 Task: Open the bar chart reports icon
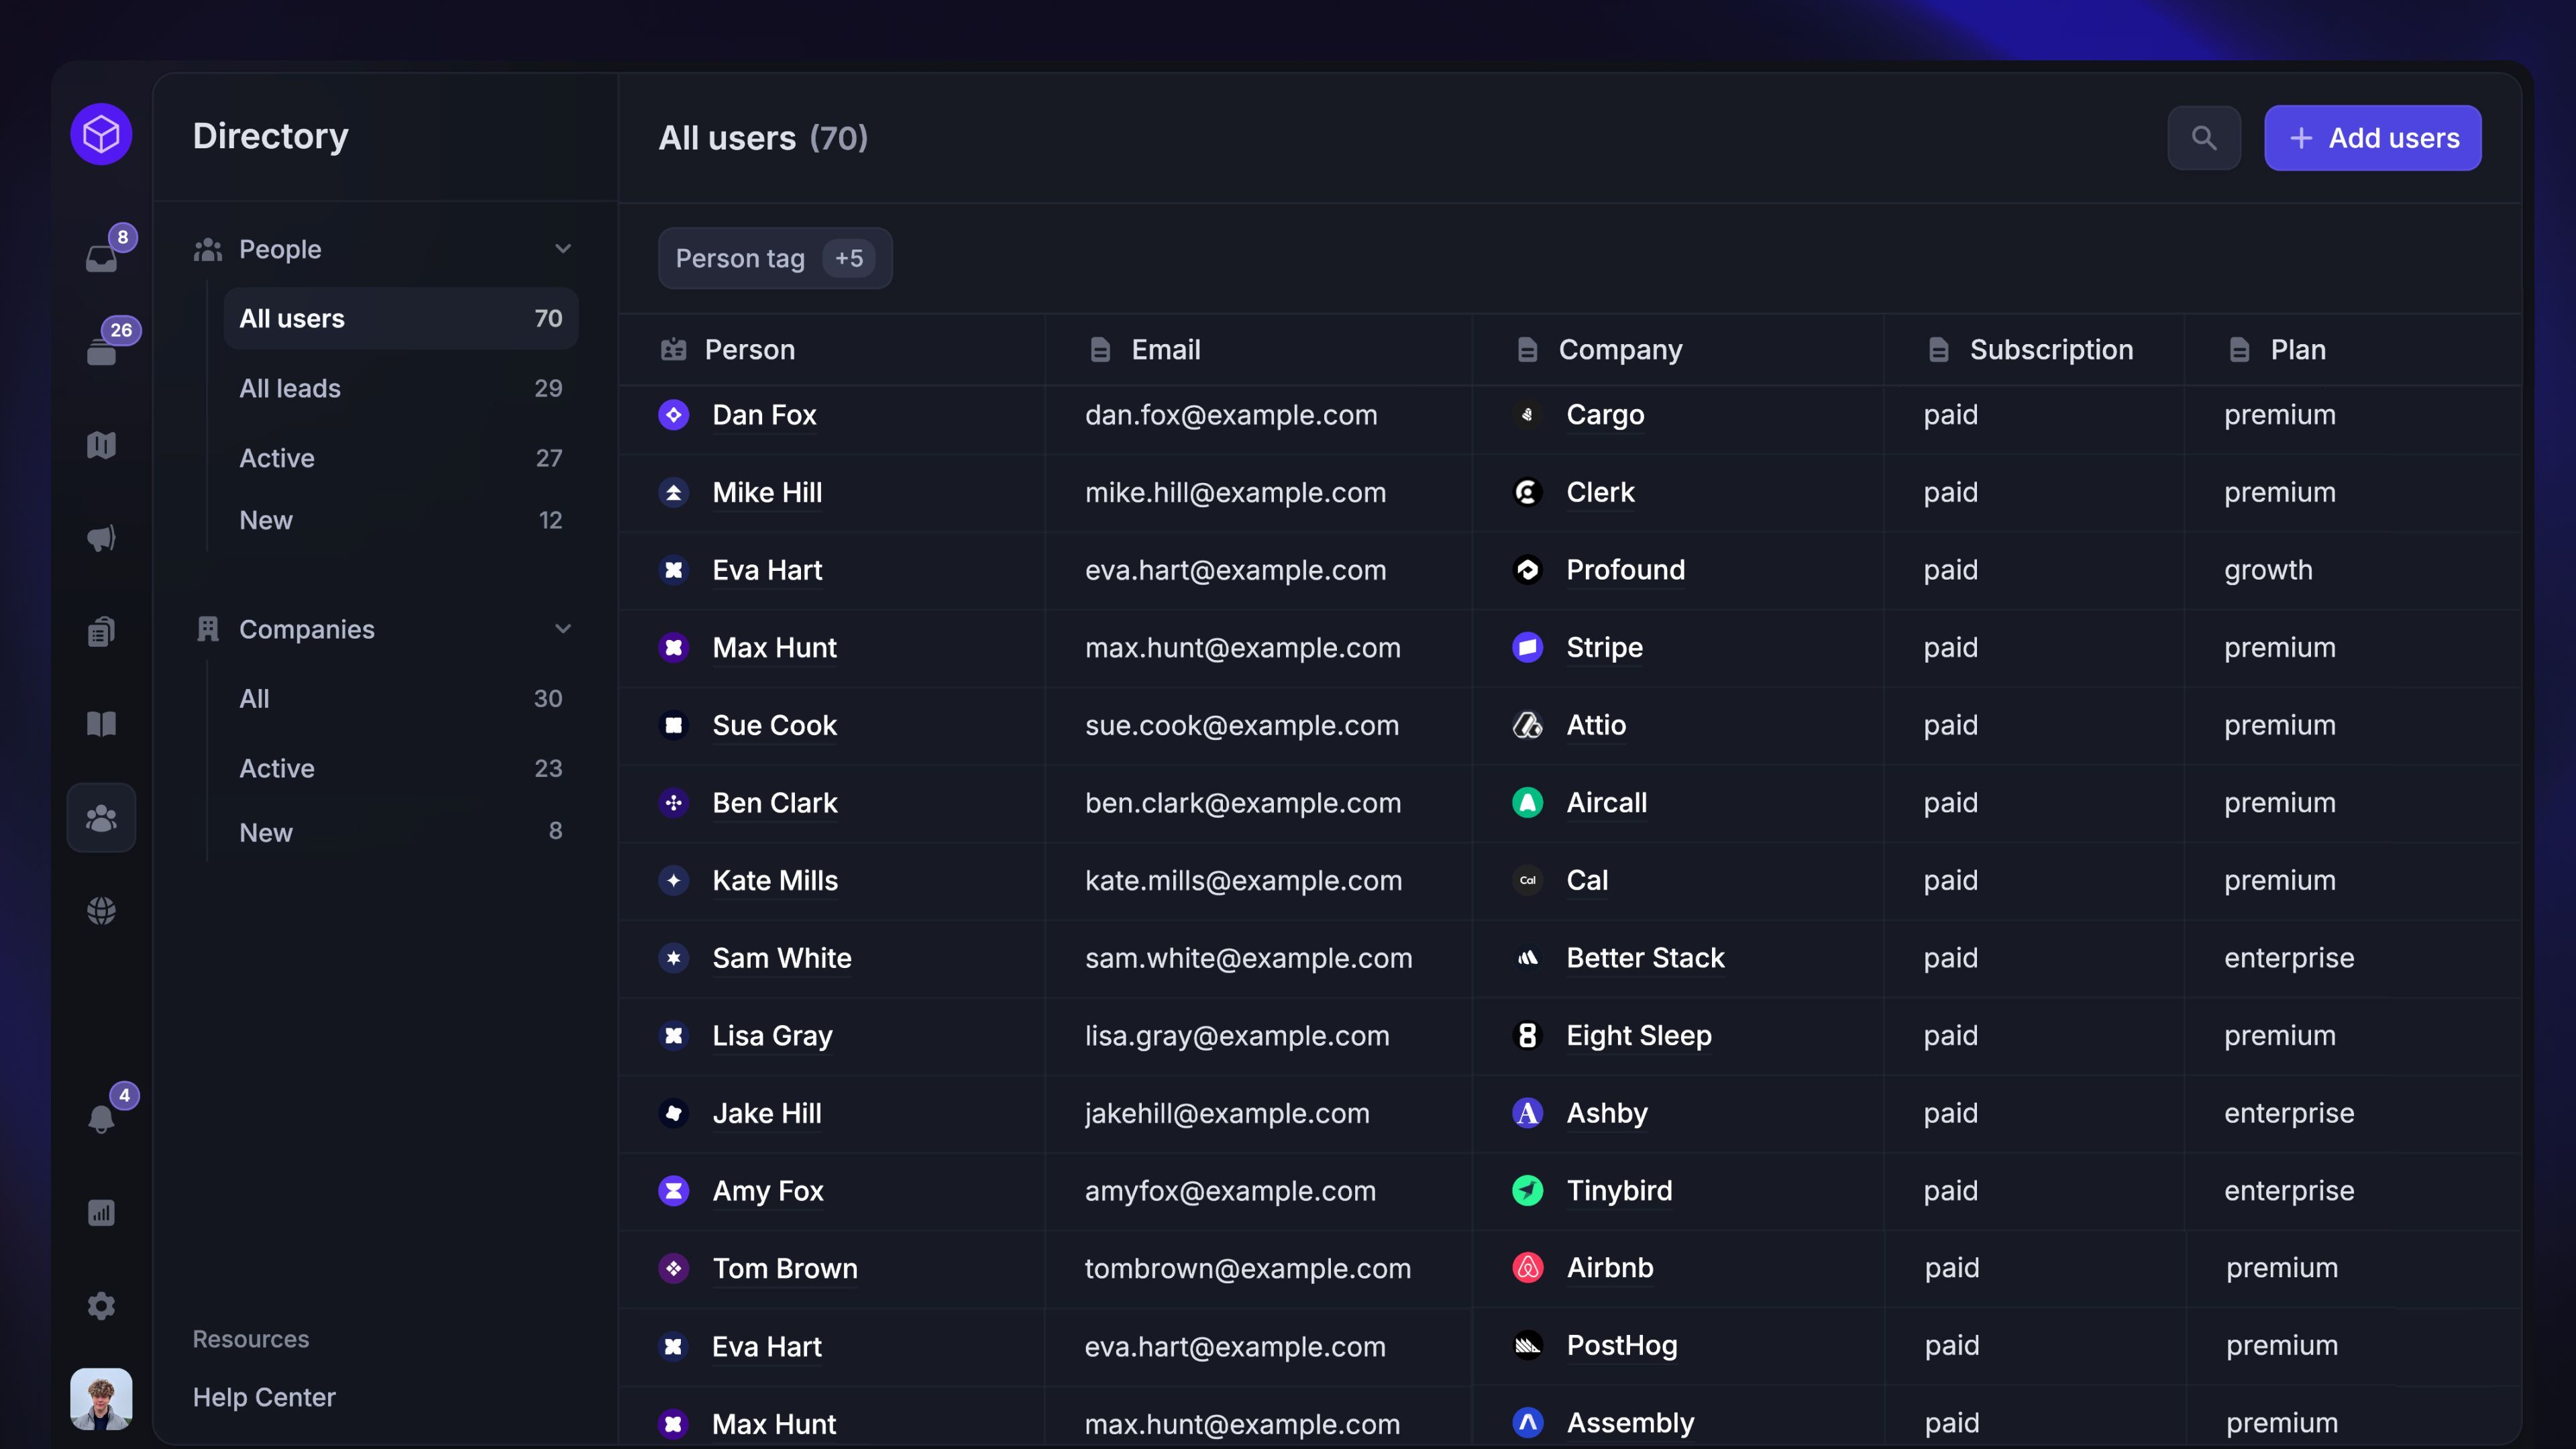102,1213
